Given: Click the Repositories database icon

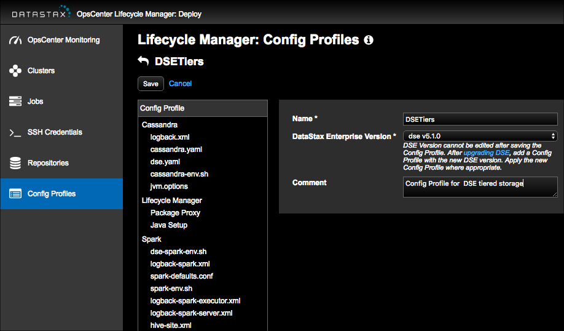Looking at the screenshot, I should click(x=15, y=163).
